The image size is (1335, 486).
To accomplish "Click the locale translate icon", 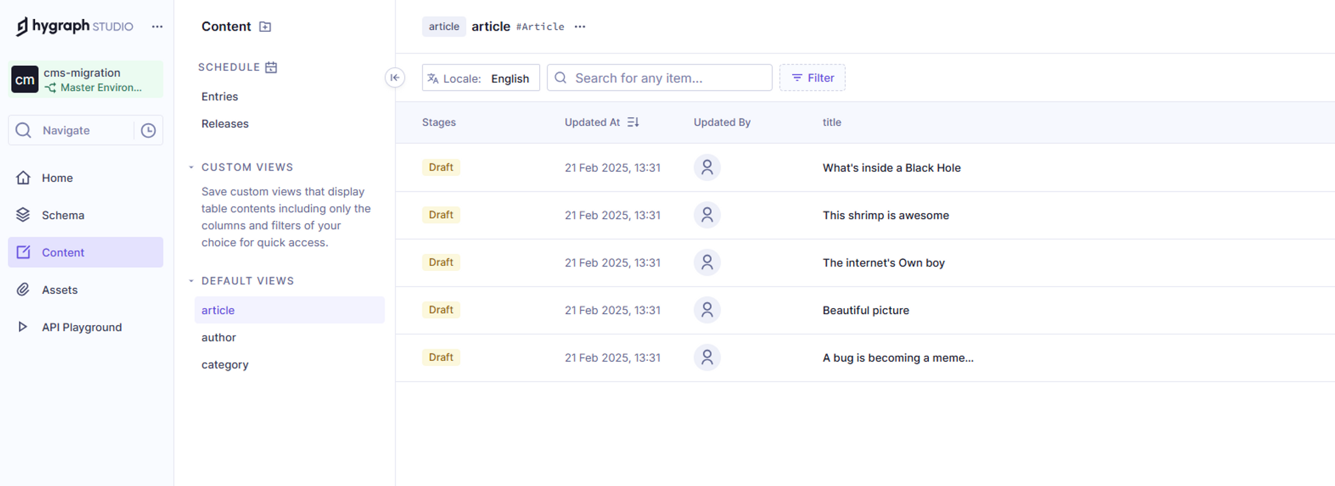I will [x=433, y=79].
